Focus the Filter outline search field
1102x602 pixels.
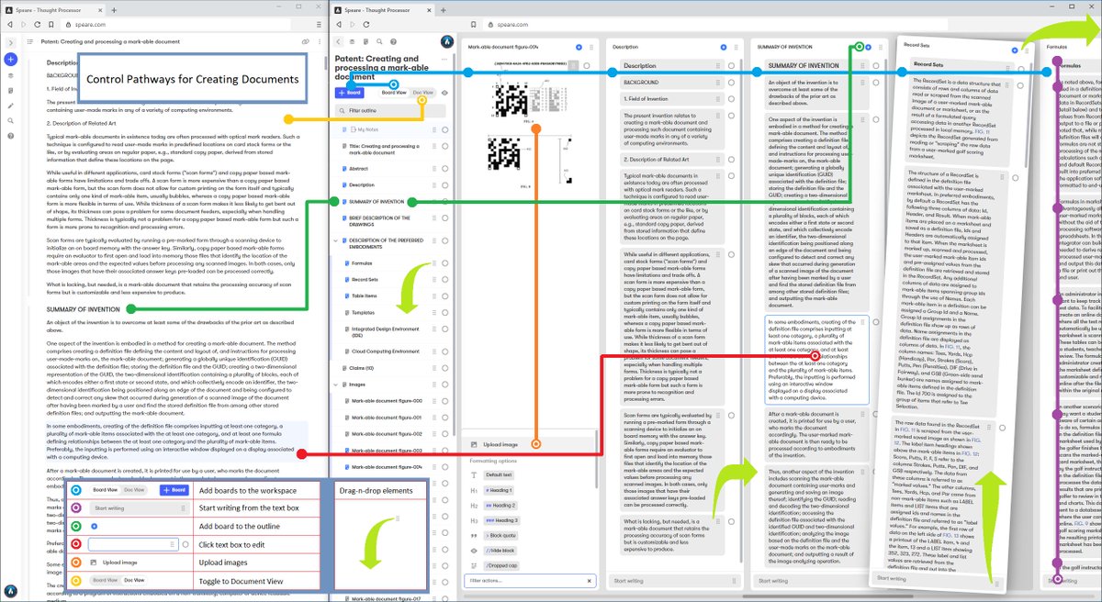click(x=390, y=111)
